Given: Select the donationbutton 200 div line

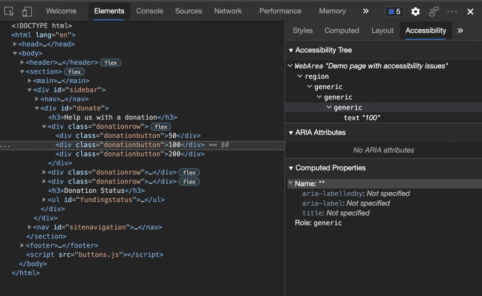Looking at the screenshot, I should click(x=130, y=154).
